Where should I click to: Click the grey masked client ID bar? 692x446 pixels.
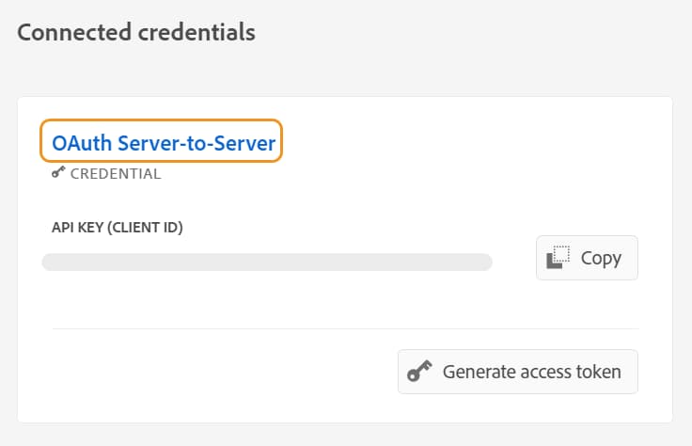click(267, 262)
